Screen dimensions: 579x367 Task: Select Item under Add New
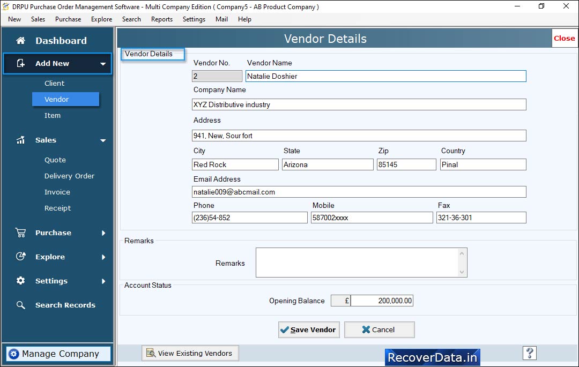(53, 115)
